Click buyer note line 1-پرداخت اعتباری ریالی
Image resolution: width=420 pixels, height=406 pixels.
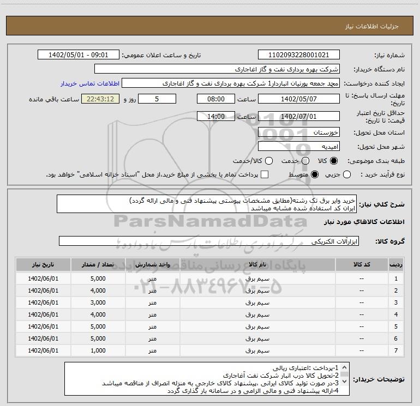[x=305, y=368]
